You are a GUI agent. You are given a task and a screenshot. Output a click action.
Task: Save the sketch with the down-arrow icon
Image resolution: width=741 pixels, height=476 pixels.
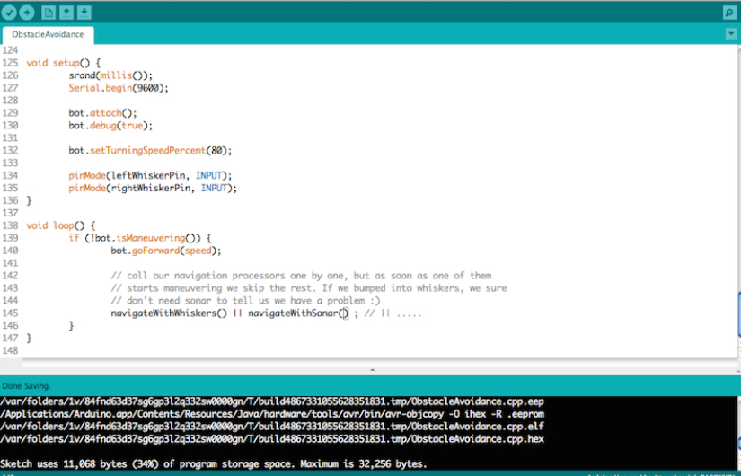point(84,13)
